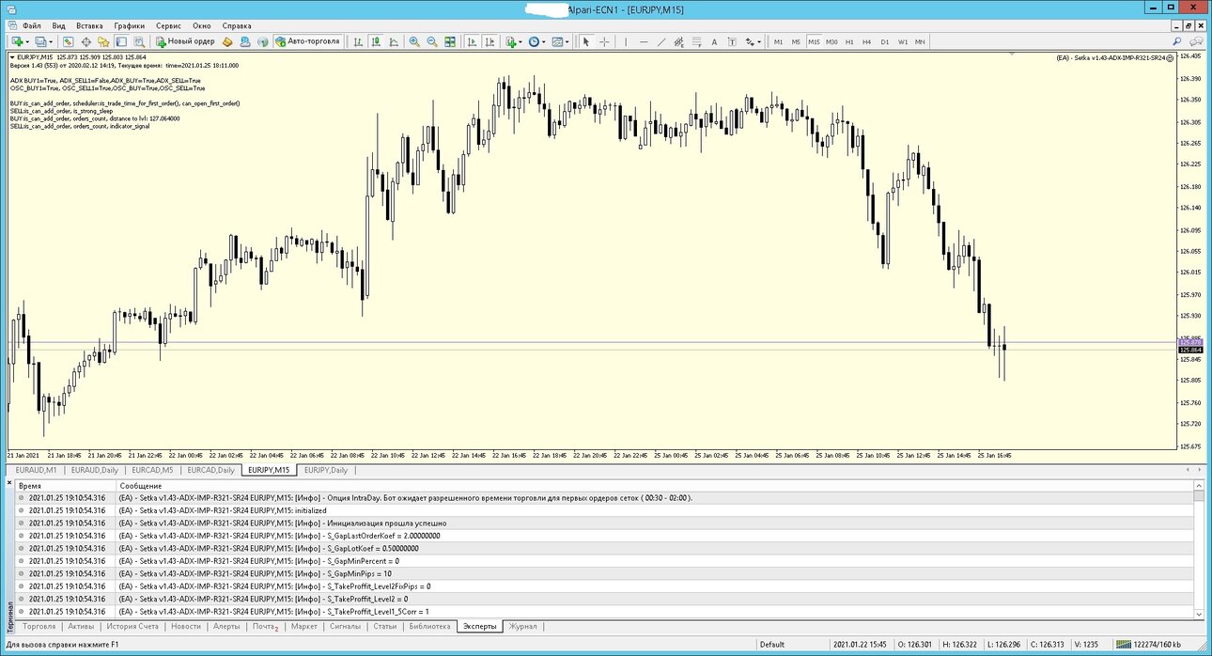The width and height of the screenshot is (1212, 656).
Task: Select the text label tool
Action: click(x=733, y=41)
